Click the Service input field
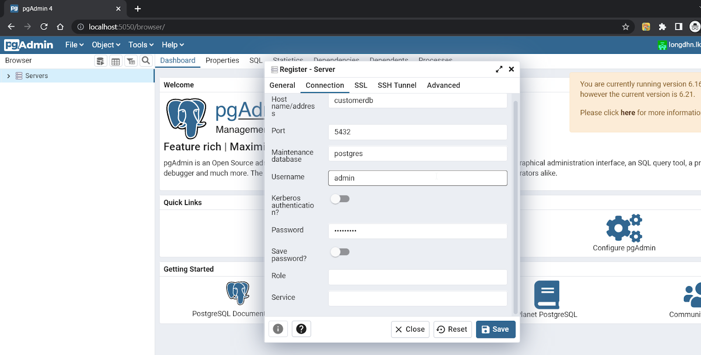 tap(418, 298)
